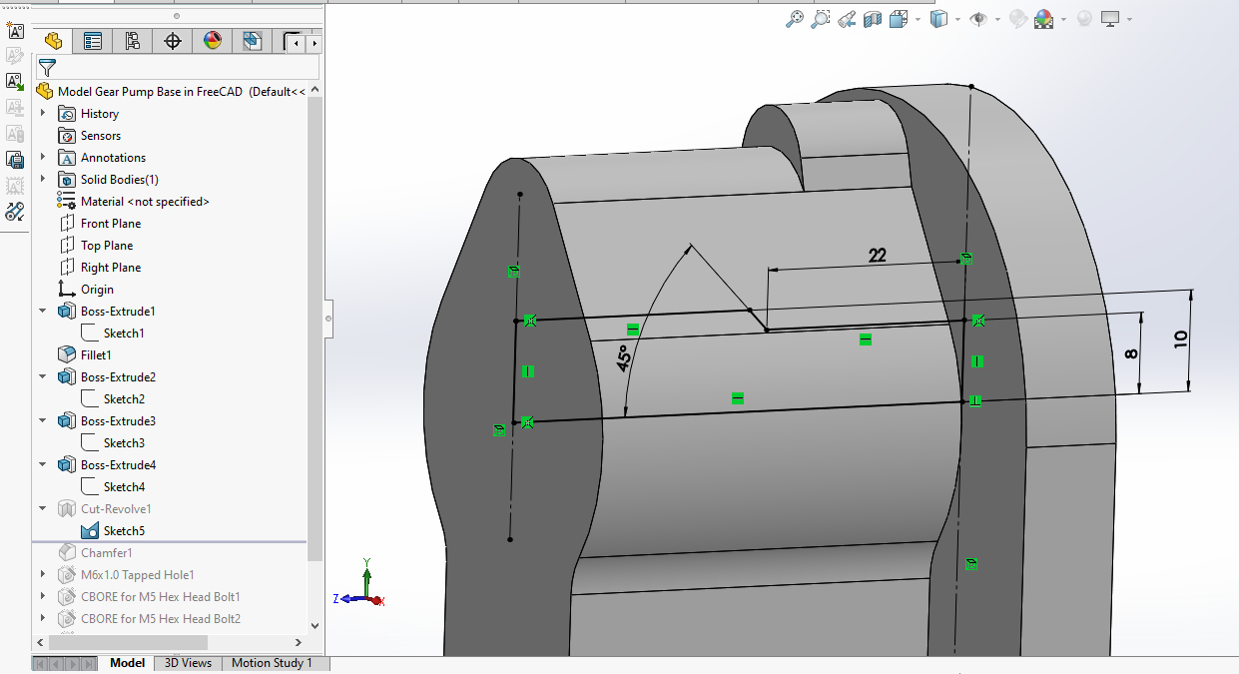Click the Edit Appearance color ball icon
Image resolution: width=1239 pixels, height=674 pixels.
[1017, 19]
